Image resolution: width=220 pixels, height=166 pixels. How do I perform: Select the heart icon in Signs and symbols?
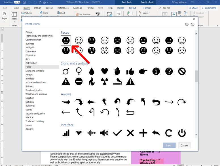coord(105,71)
